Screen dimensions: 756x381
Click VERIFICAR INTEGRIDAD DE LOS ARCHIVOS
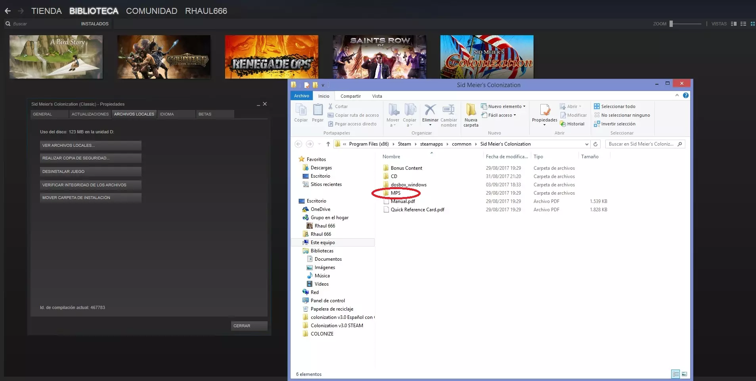pyautogui.click(x=90, y=185)
